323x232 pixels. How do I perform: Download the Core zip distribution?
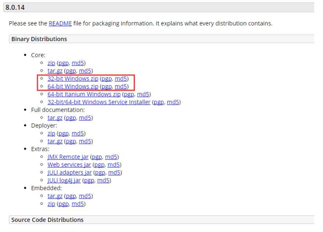pyautogui.click(x=51, y=63)
